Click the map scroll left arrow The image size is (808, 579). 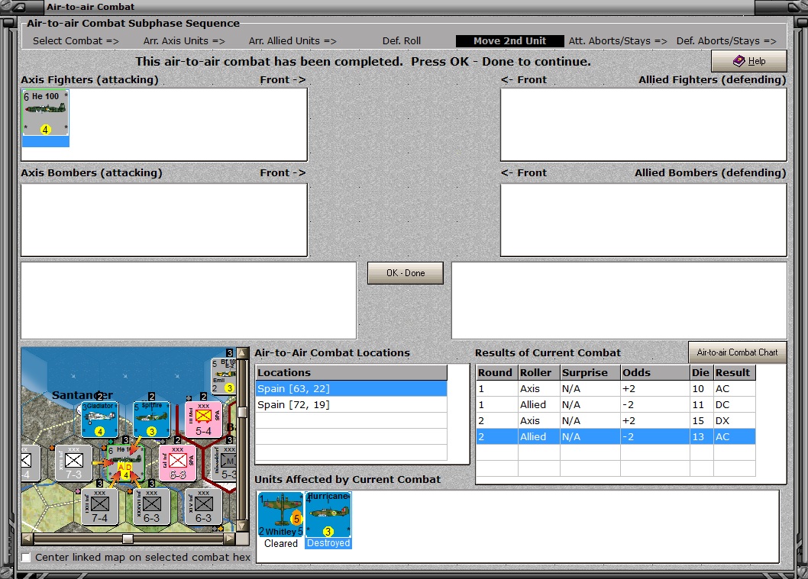coord(27,539)
